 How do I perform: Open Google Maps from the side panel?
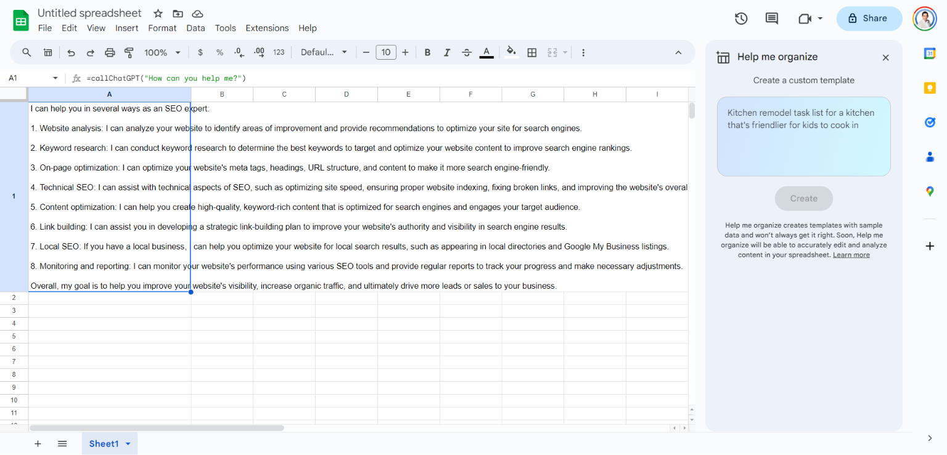[x=930, y=191]
